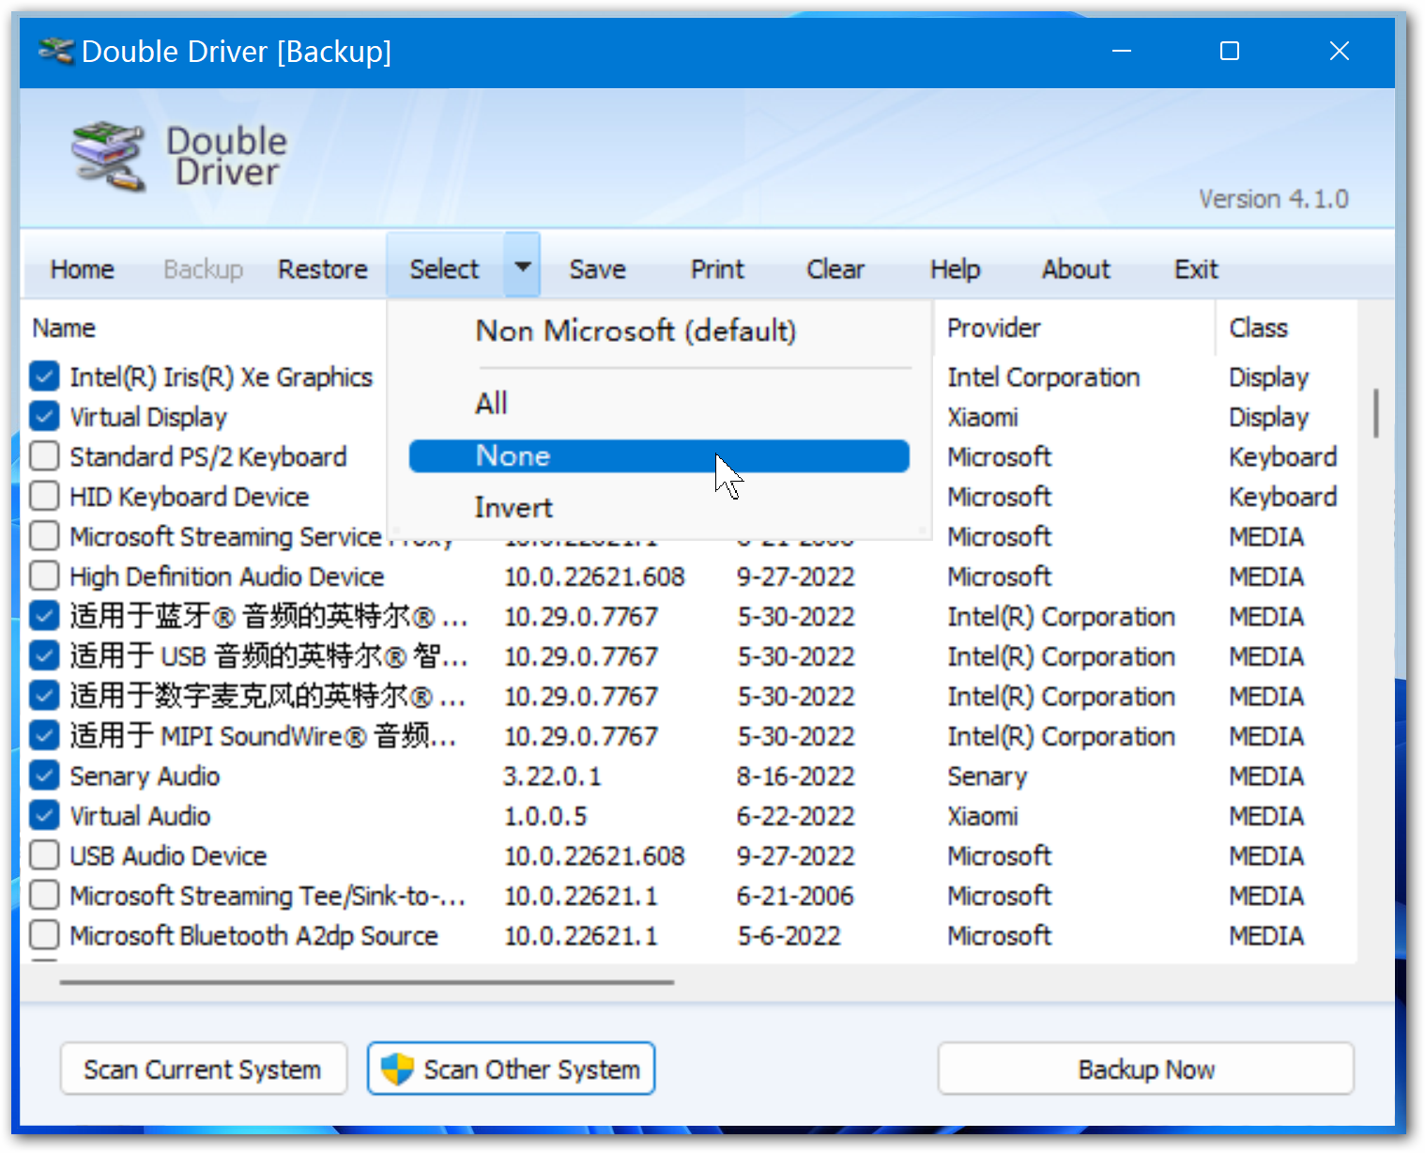Click version 1.0.0.5 cell

click(545, 815)
